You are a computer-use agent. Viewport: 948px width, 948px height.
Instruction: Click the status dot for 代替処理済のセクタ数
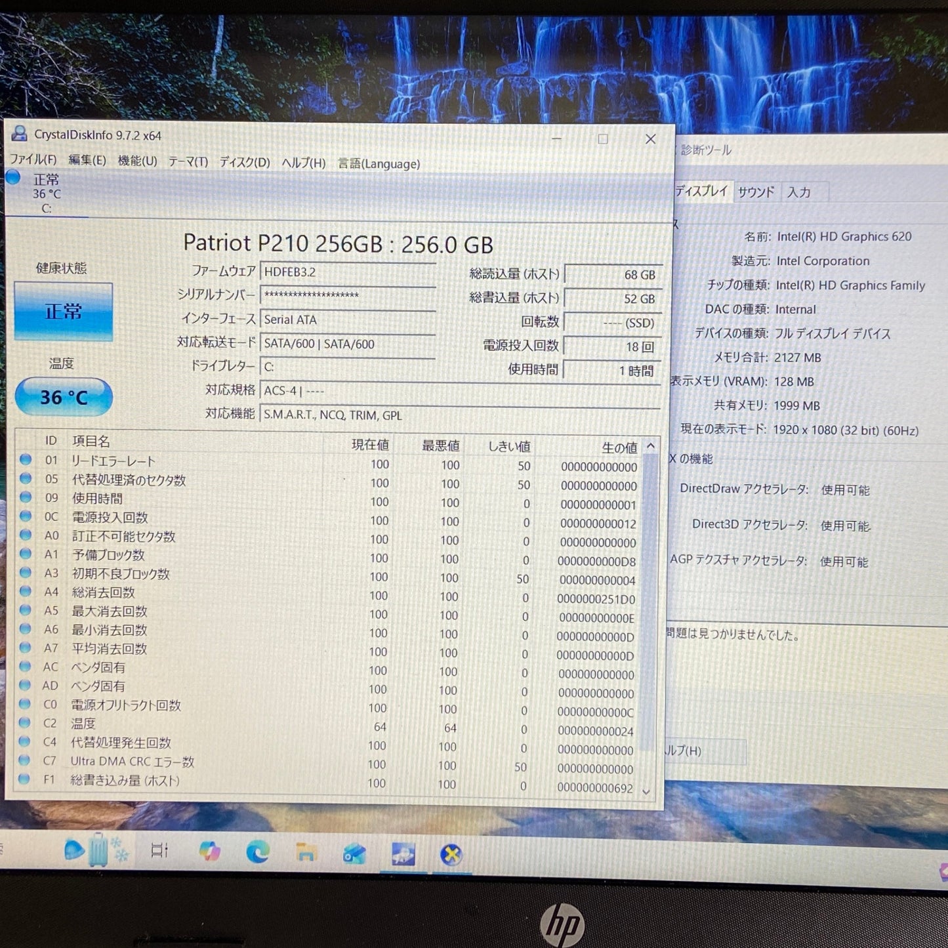click(x=26, y=478)
